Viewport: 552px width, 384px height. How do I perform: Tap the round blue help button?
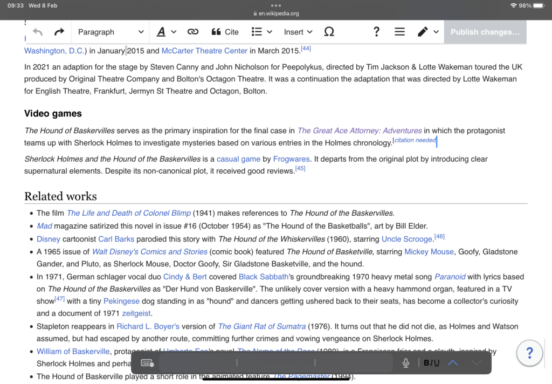pyautogui.click(x=529, y=353)
